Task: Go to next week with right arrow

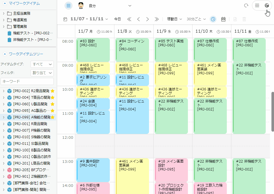Action: coord(148,19)
